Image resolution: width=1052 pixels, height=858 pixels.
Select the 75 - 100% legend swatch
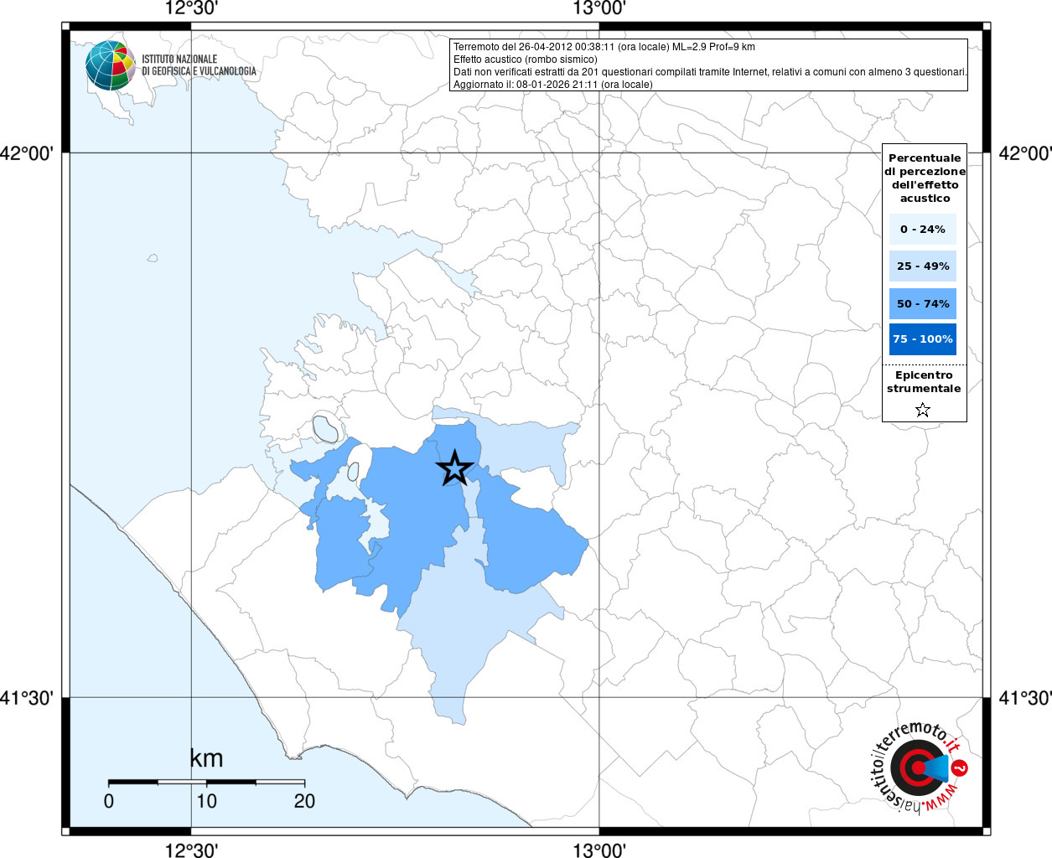pyautogui.click(x=923, y=339)
